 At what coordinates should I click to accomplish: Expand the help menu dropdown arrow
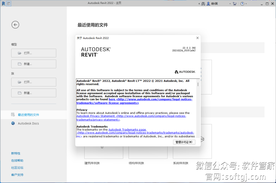(x=246, y=4)
